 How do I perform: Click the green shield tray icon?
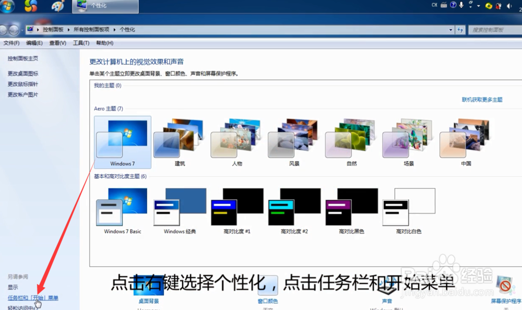click(489, 6)
